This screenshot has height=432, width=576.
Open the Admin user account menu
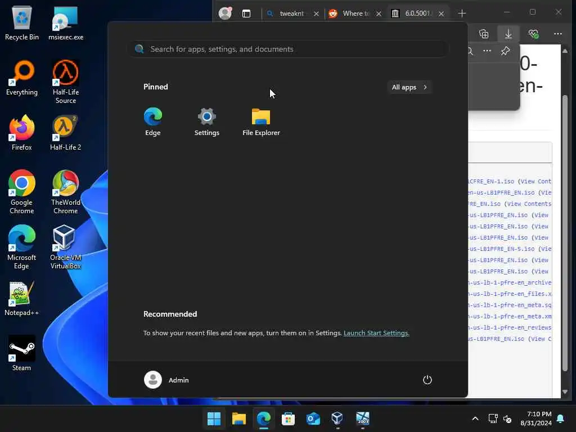click(x=166, y=380)
